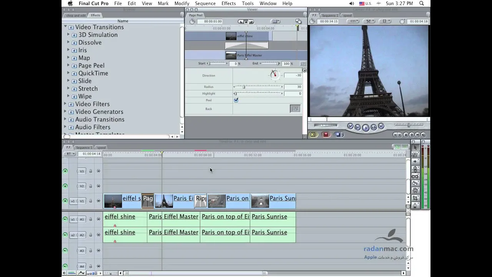
Task: Open the Apple menu
Action: pyautogui.click(x=70, y=3)
